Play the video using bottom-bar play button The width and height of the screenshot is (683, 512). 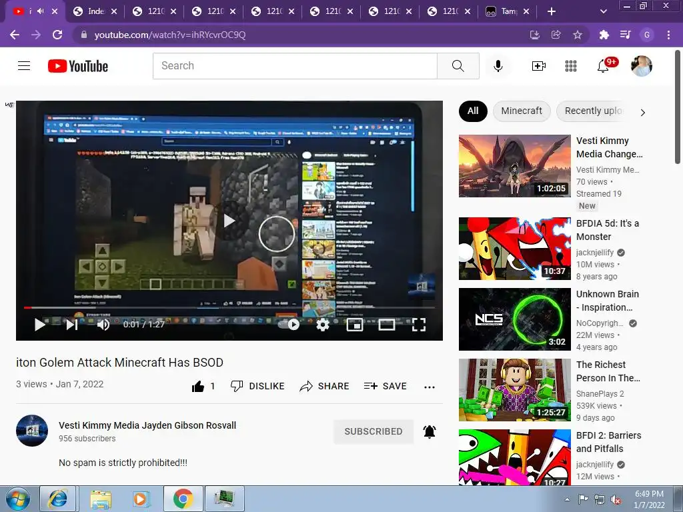pyautogui.click(x=39, y=325)
